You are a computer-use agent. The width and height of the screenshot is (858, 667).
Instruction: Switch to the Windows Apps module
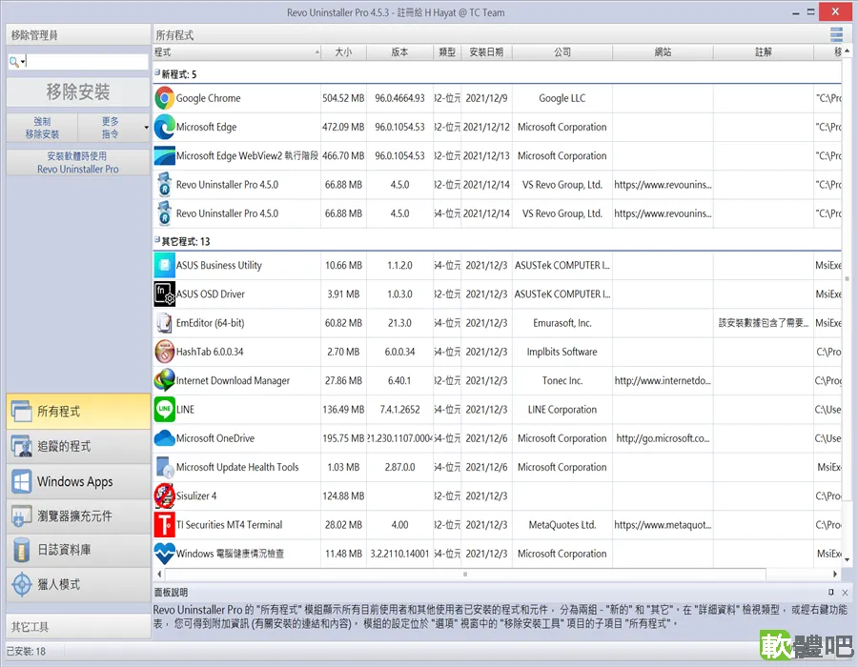[78, 481]
